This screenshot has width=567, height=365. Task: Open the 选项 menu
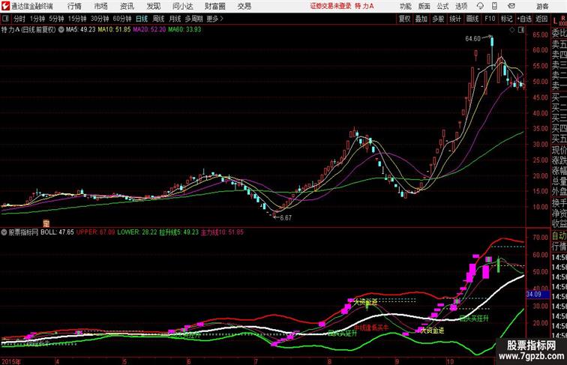[x=461, y=6]
